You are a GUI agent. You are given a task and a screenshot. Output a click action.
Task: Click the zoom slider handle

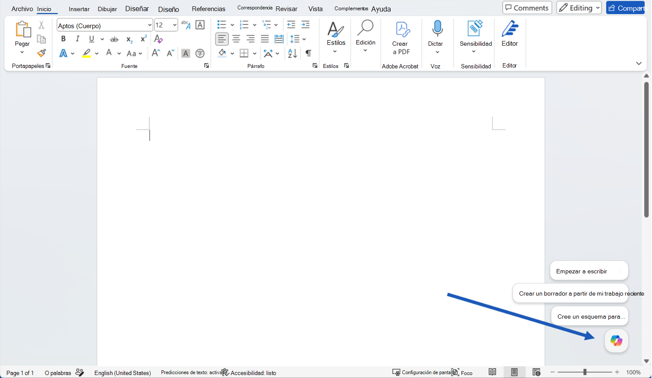click(x=585, y=372)
